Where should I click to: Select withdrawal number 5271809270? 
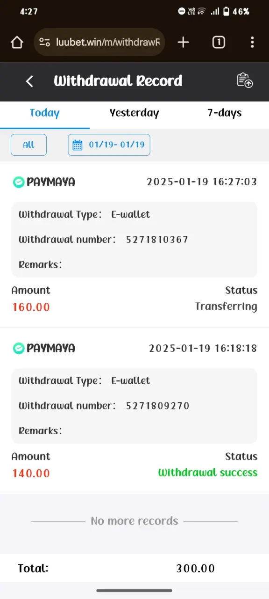[x=157, y=406]
